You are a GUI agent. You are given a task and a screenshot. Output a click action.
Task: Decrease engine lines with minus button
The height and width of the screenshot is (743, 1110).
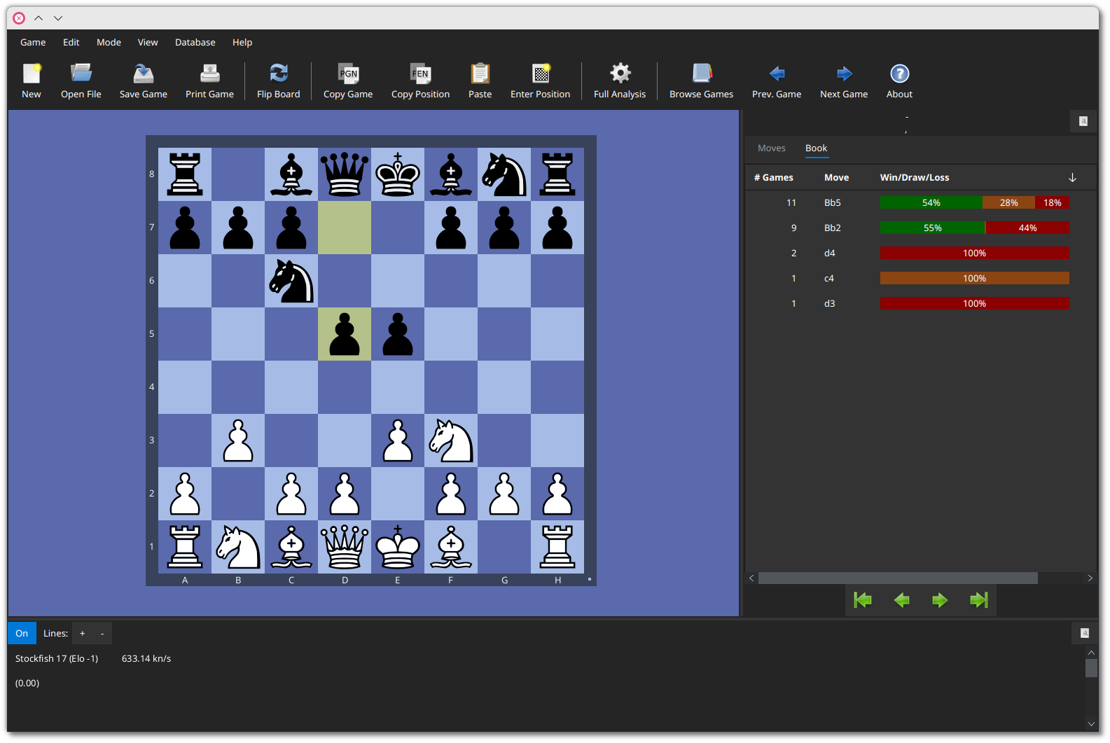[102, 633]
